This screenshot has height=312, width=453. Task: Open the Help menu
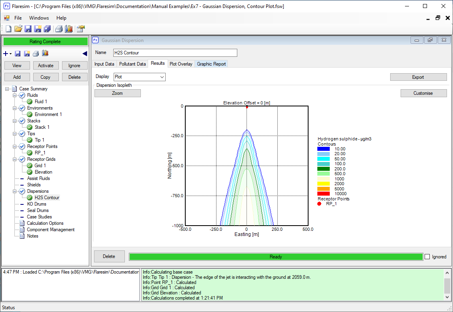pos(61,18)
